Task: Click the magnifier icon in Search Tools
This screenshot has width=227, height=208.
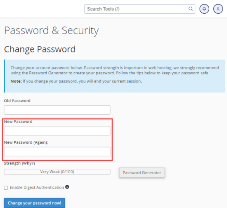Action: click(191, 9)
